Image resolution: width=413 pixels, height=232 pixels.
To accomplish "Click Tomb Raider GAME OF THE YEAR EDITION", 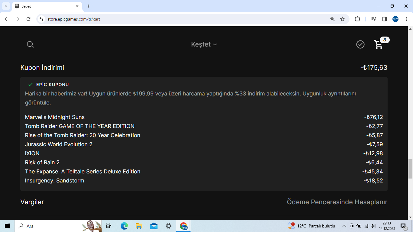I will click(x=80, y=126).
